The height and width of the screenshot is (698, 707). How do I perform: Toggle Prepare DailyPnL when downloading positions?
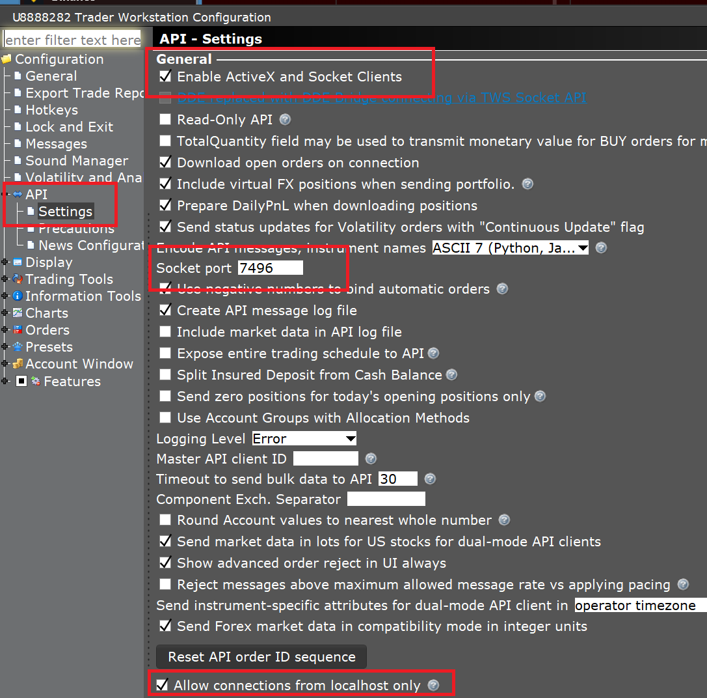[165, 205]
